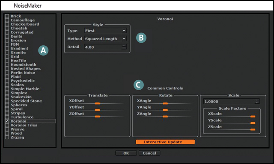Open the Method dropdown showing Squared Length

click(105, 39)
